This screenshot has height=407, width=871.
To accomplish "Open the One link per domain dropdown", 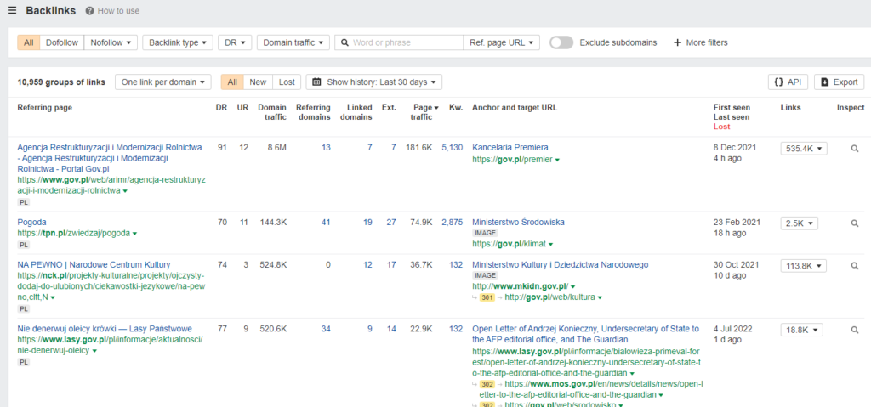I will [162, 82].
